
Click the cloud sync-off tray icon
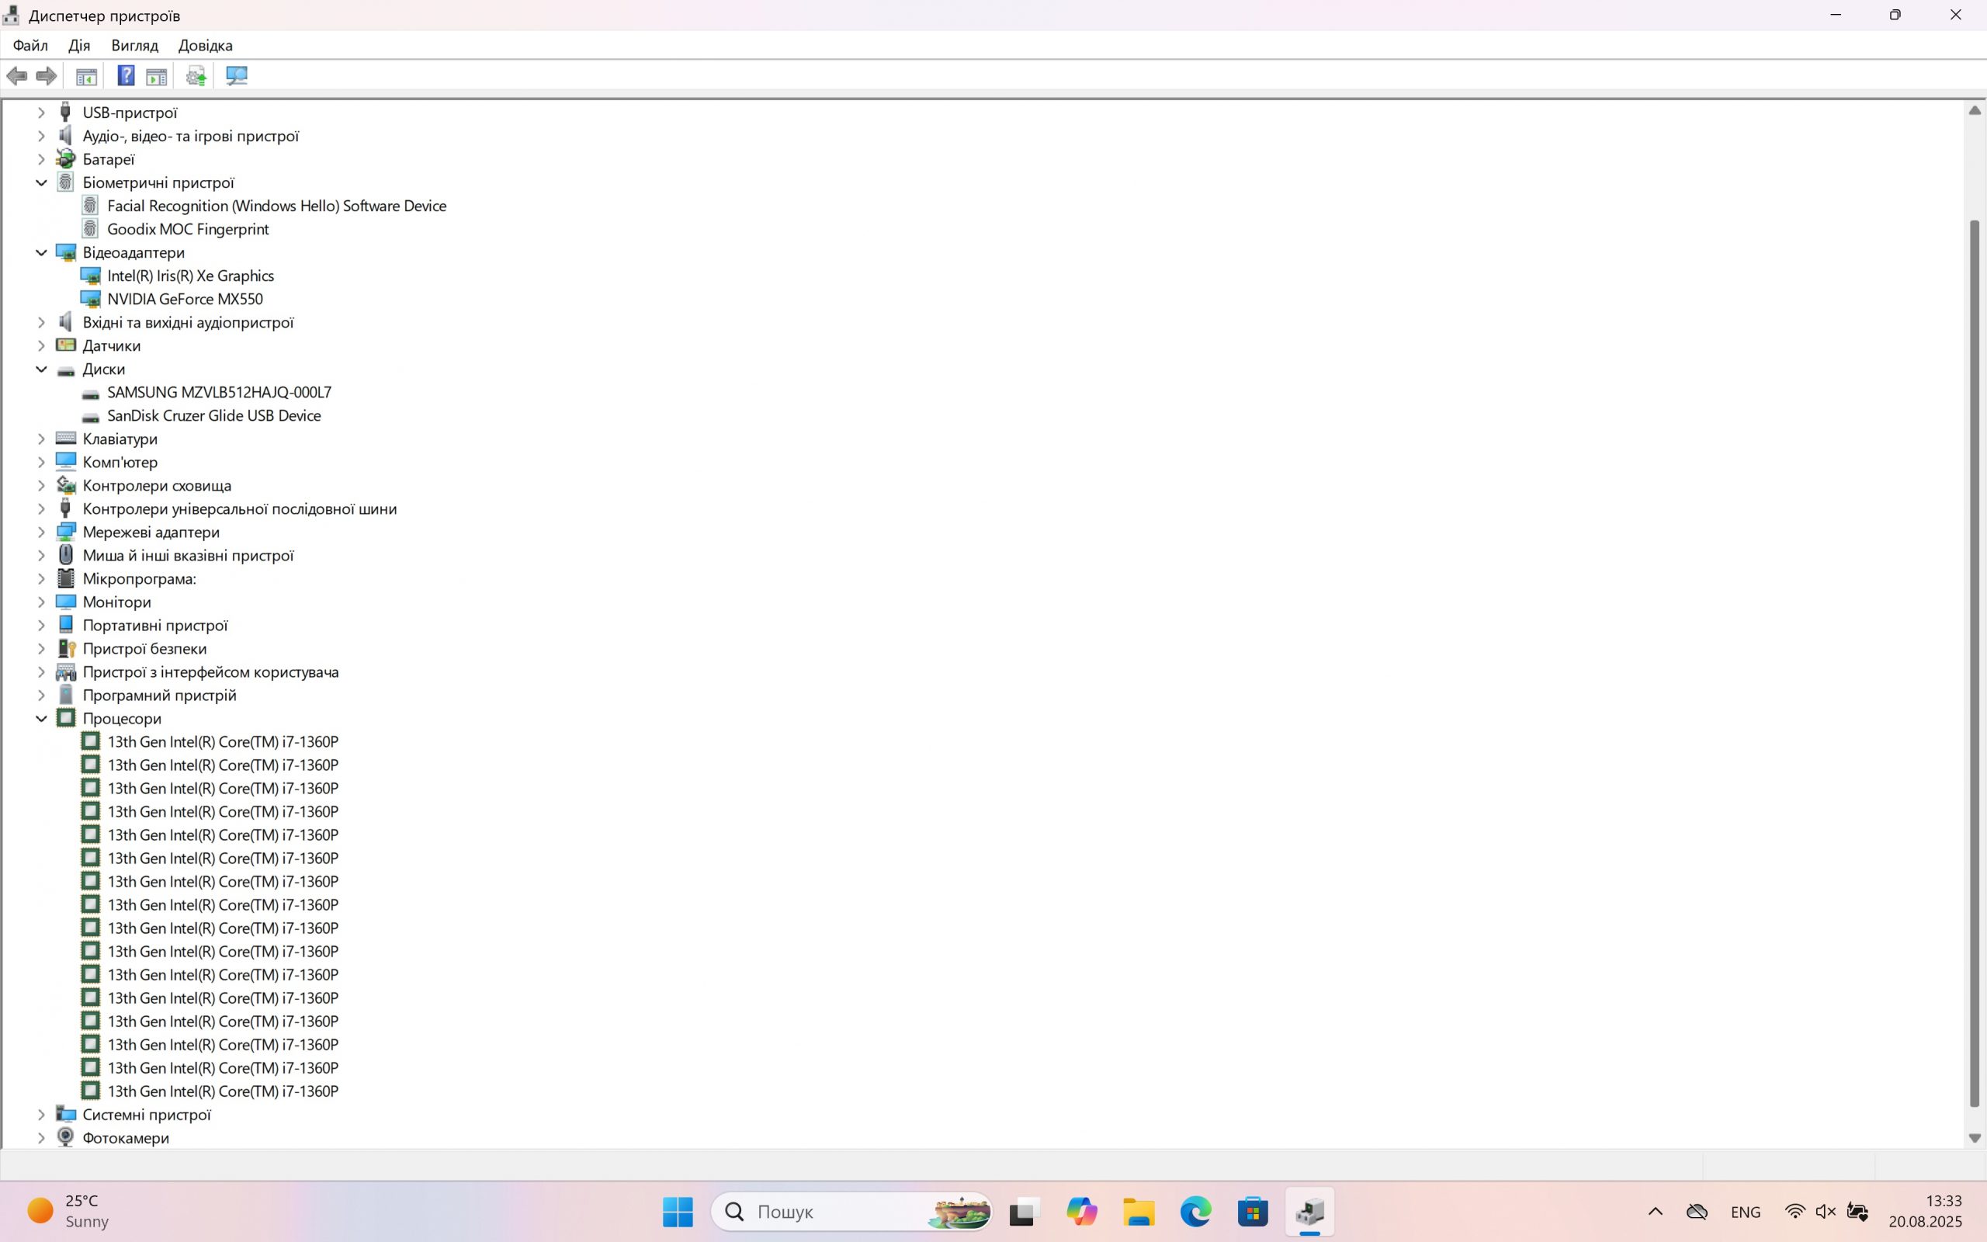[x=1697, y=1212]
